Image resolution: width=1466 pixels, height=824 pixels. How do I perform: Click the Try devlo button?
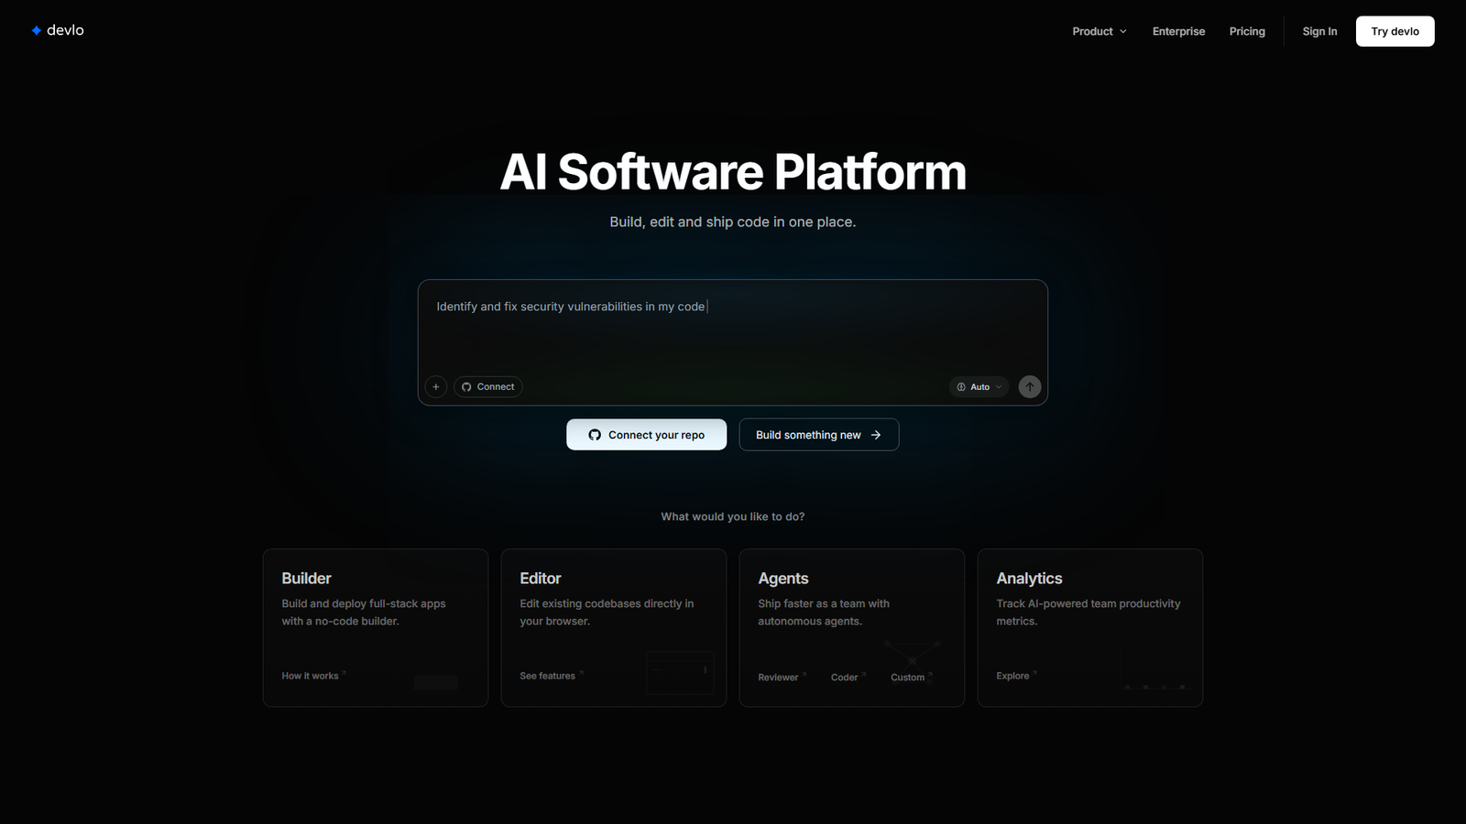[x=1395, y=30]
